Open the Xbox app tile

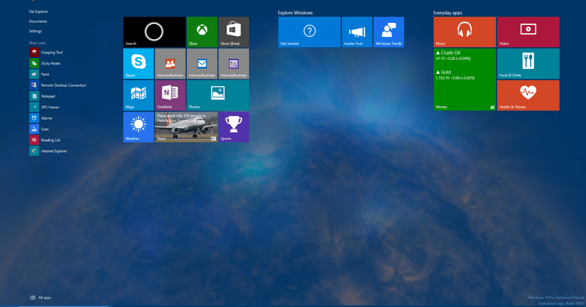coord(202,32)
